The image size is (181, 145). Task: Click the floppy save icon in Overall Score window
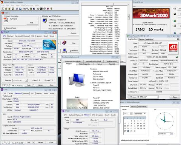(175, 14)
